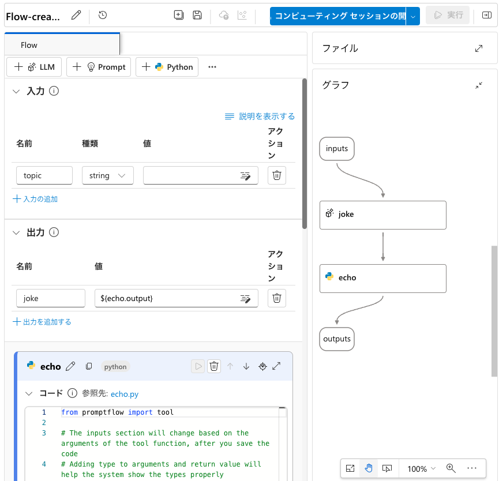Move echo node down
The height and width of the screenshot is (481, 499).
[x=246, y=366]
